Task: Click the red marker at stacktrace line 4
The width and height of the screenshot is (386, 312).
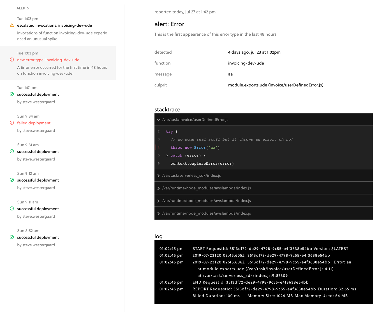Action: click(156, 147)
